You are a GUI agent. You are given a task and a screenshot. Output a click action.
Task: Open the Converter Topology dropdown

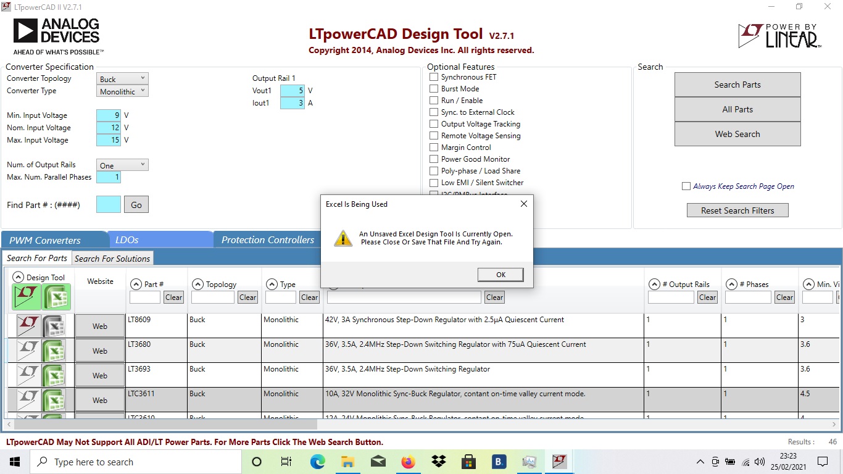[x=123, y=79]
